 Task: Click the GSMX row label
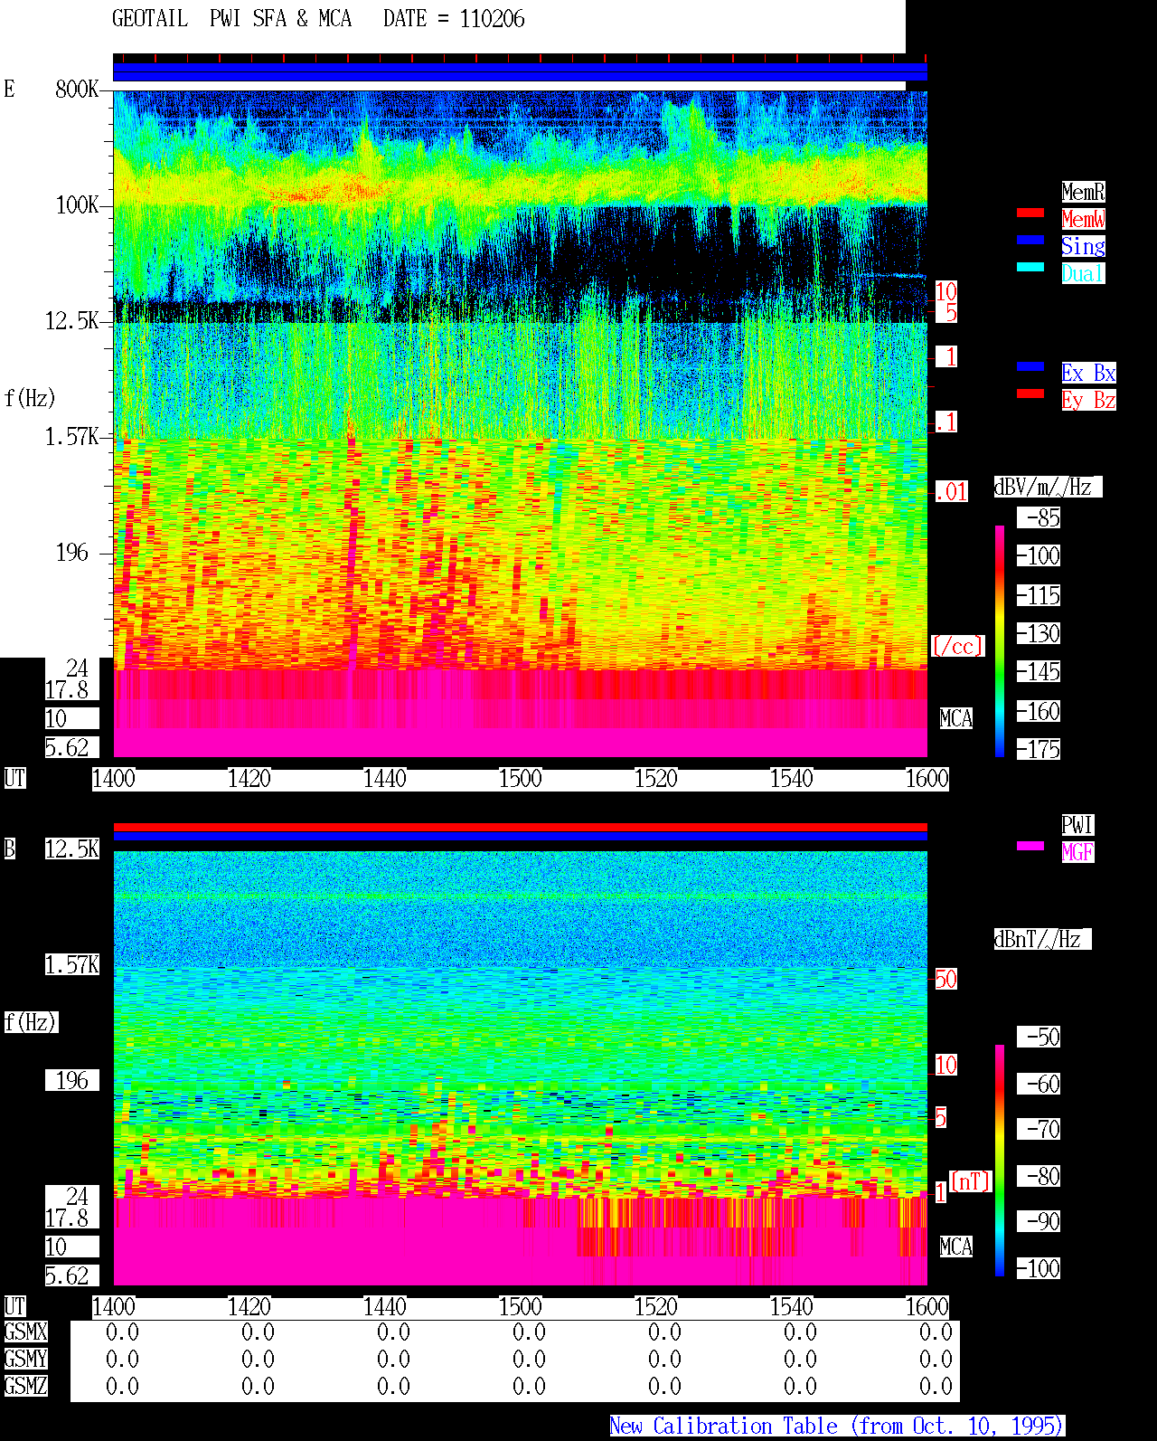[26, 1332]
